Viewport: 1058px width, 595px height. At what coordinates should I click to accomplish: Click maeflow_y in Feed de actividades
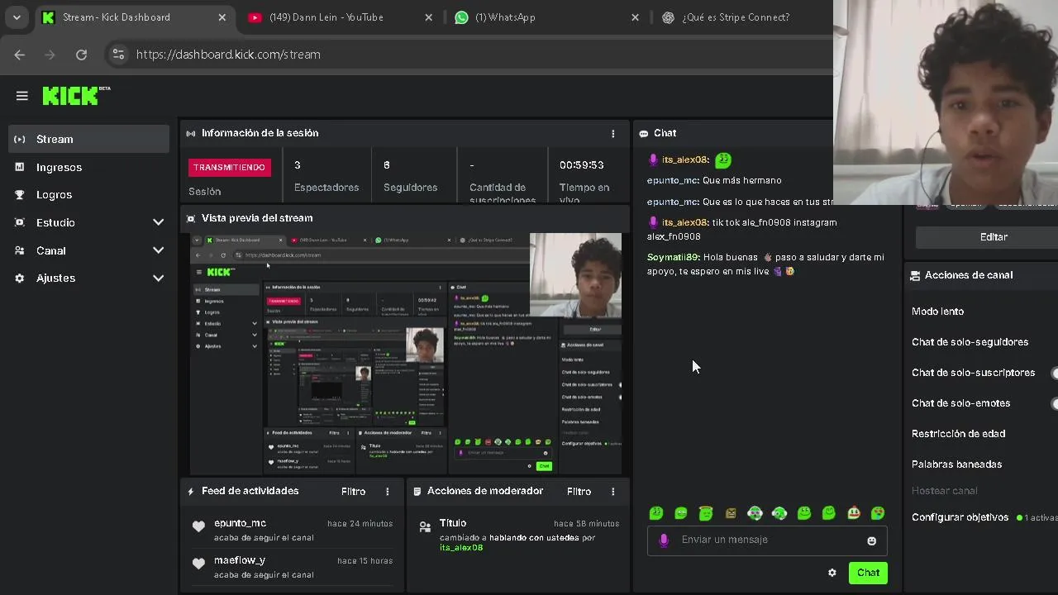click(240, 560)
